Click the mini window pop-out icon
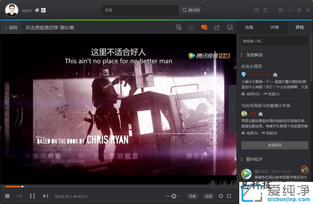This screenshot has width=313, height=204. click(x=230, y=27)
